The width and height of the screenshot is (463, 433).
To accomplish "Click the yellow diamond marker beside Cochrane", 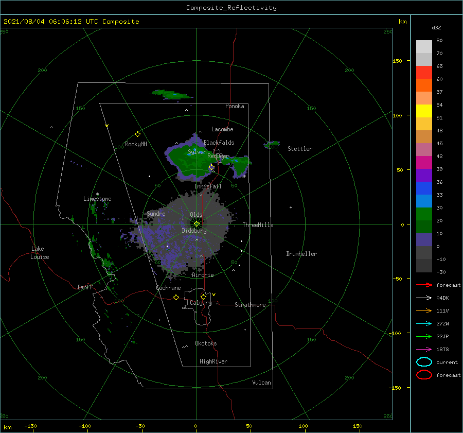I will pyautogui.click(x=176, y=297).
